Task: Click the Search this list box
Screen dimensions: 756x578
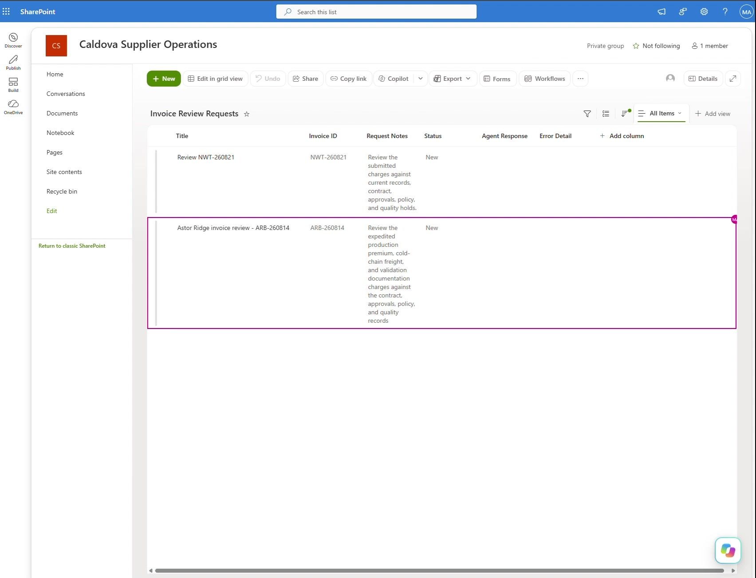Action: [x=376, y=12]
